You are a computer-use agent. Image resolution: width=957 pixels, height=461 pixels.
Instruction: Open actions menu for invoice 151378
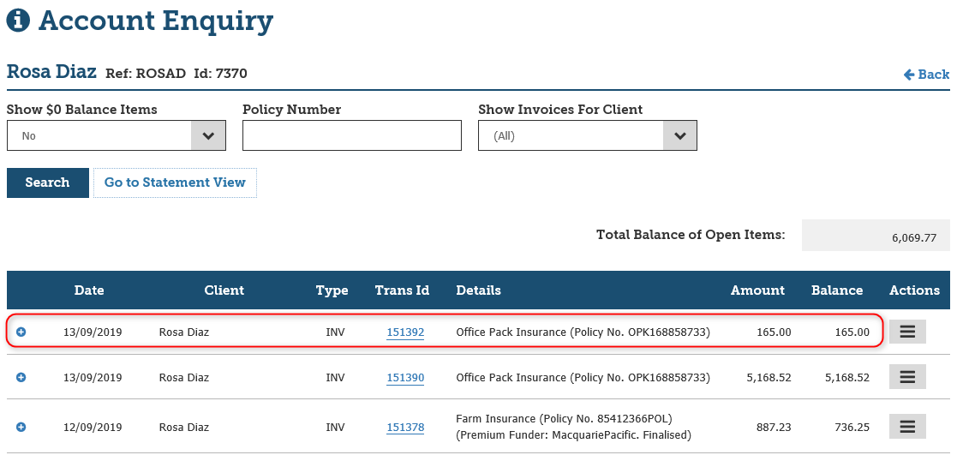[907, 427]
